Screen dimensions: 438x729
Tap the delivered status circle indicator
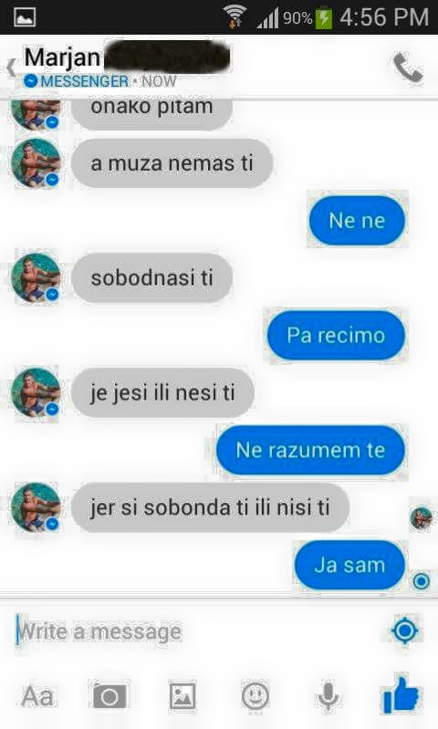pyautogui.click(x=422, y=581)
